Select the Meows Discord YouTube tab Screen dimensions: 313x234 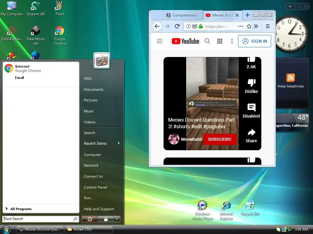click(219, 15)
